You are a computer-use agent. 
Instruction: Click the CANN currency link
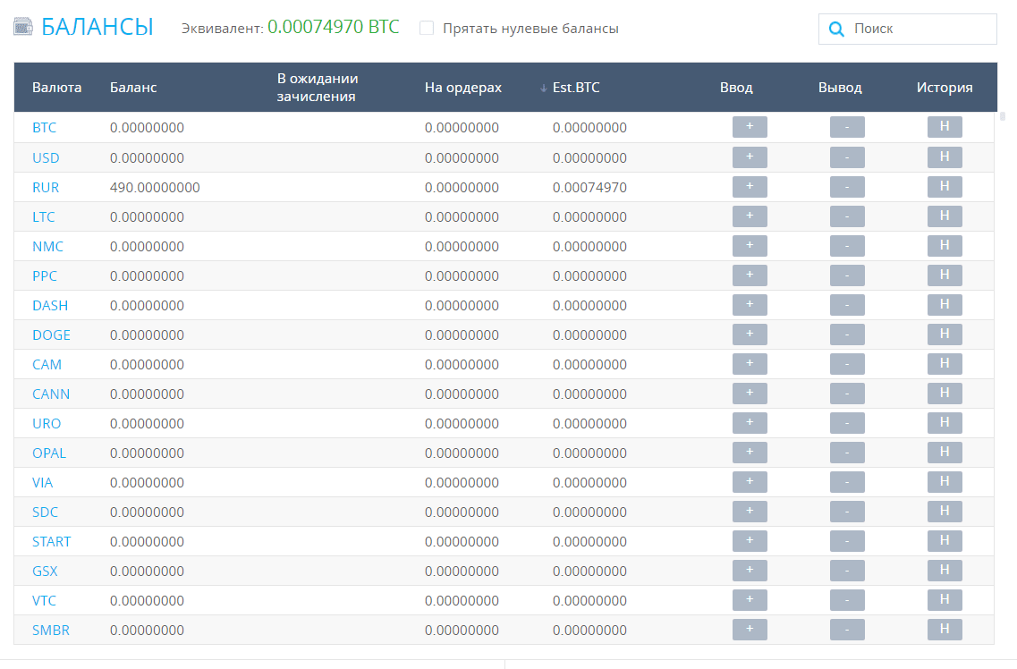(x=51, y=394)
